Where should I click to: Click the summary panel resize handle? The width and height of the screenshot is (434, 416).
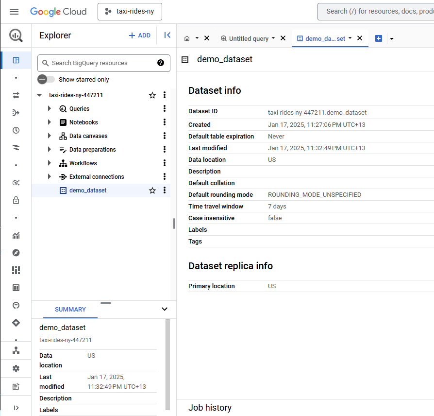pos(106,303)
